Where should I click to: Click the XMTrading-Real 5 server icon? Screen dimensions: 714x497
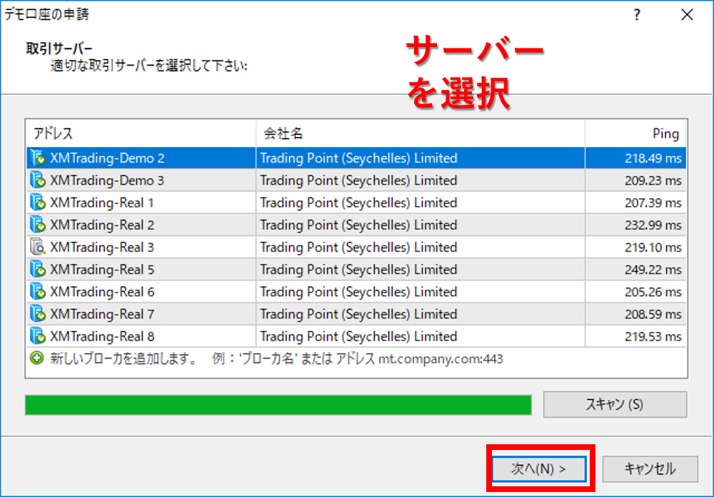37,270
